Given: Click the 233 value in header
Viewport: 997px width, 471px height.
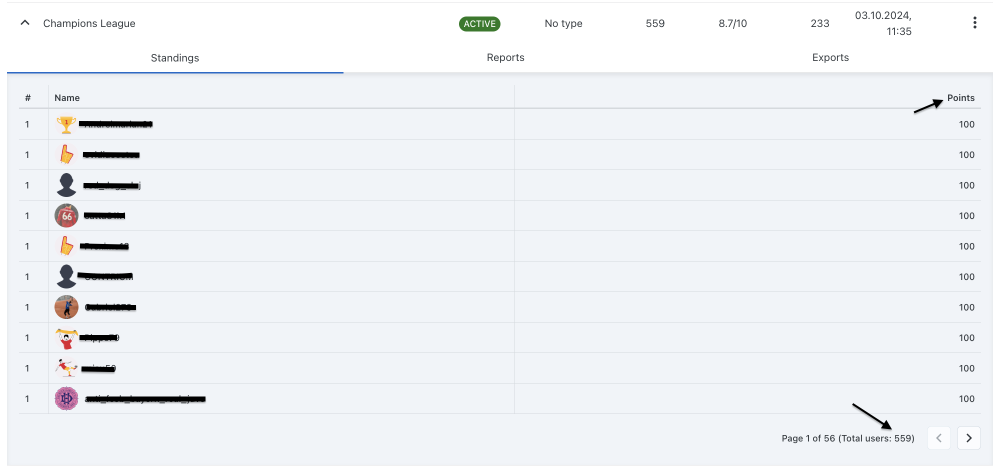Looking at the screenshot, I should coord(820,23).
